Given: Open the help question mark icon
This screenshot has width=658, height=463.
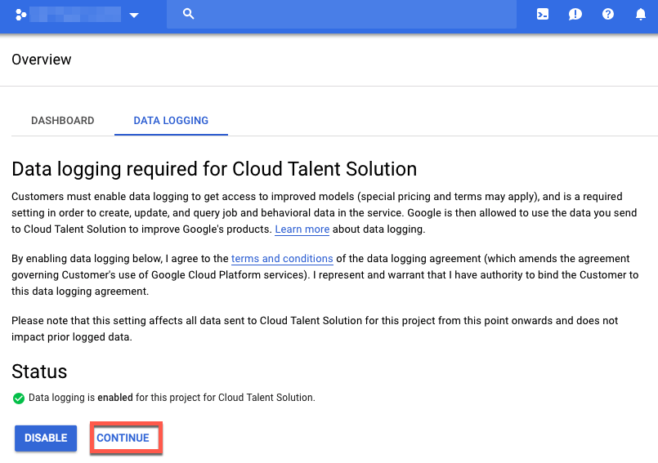Looking at the screenshot, I should point(608,14).
